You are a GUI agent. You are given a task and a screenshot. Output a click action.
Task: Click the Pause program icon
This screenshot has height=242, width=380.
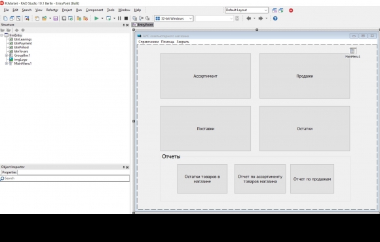[119, 18]
